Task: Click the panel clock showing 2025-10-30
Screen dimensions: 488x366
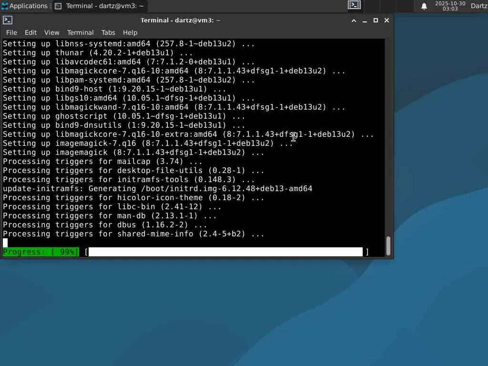Action: (450, 6)
